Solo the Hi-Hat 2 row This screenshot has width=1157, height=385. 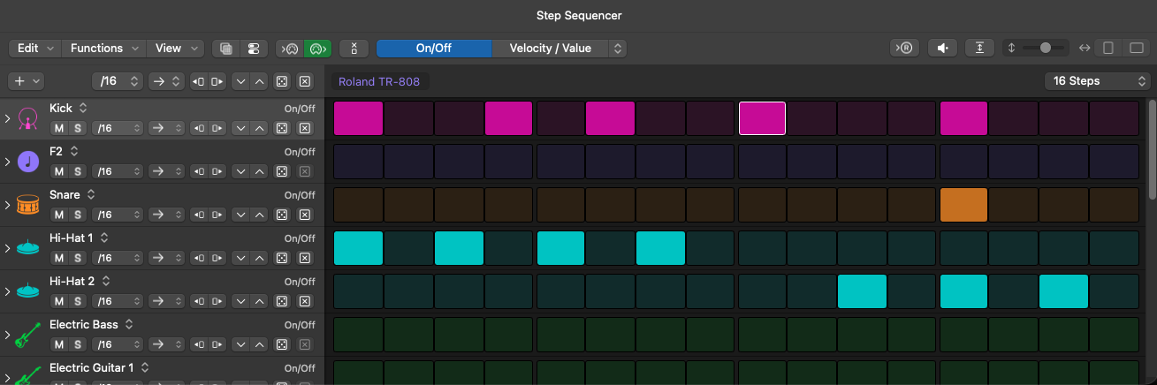78,301
